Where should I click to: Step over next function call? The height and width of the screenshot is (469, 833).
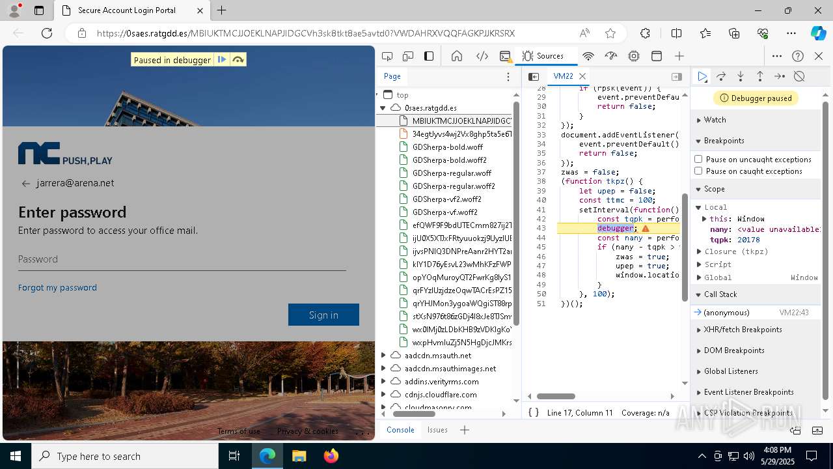click(x=721, y=77)
